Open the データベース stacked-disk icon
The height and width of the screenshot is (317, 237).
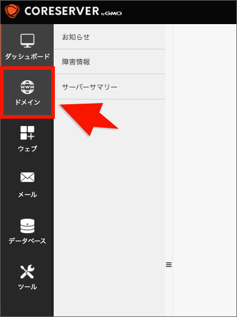27,226
